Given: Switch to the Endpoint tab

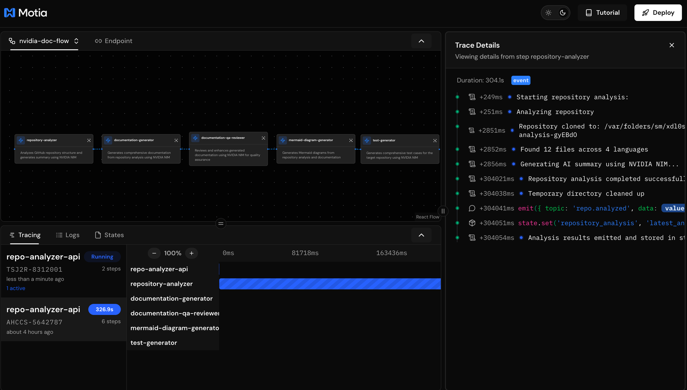Looking at the screenshot, I should (x=113, y=41).
